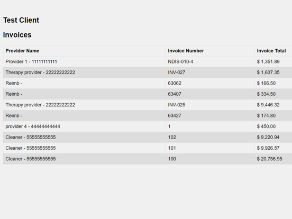292x219 pixels.
Task: Click the $ 1,637.35 total
Action: pos(268,72)
